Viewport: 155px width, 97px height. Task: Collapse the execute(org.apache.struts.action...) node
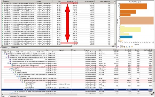click(x=8, y=63)
